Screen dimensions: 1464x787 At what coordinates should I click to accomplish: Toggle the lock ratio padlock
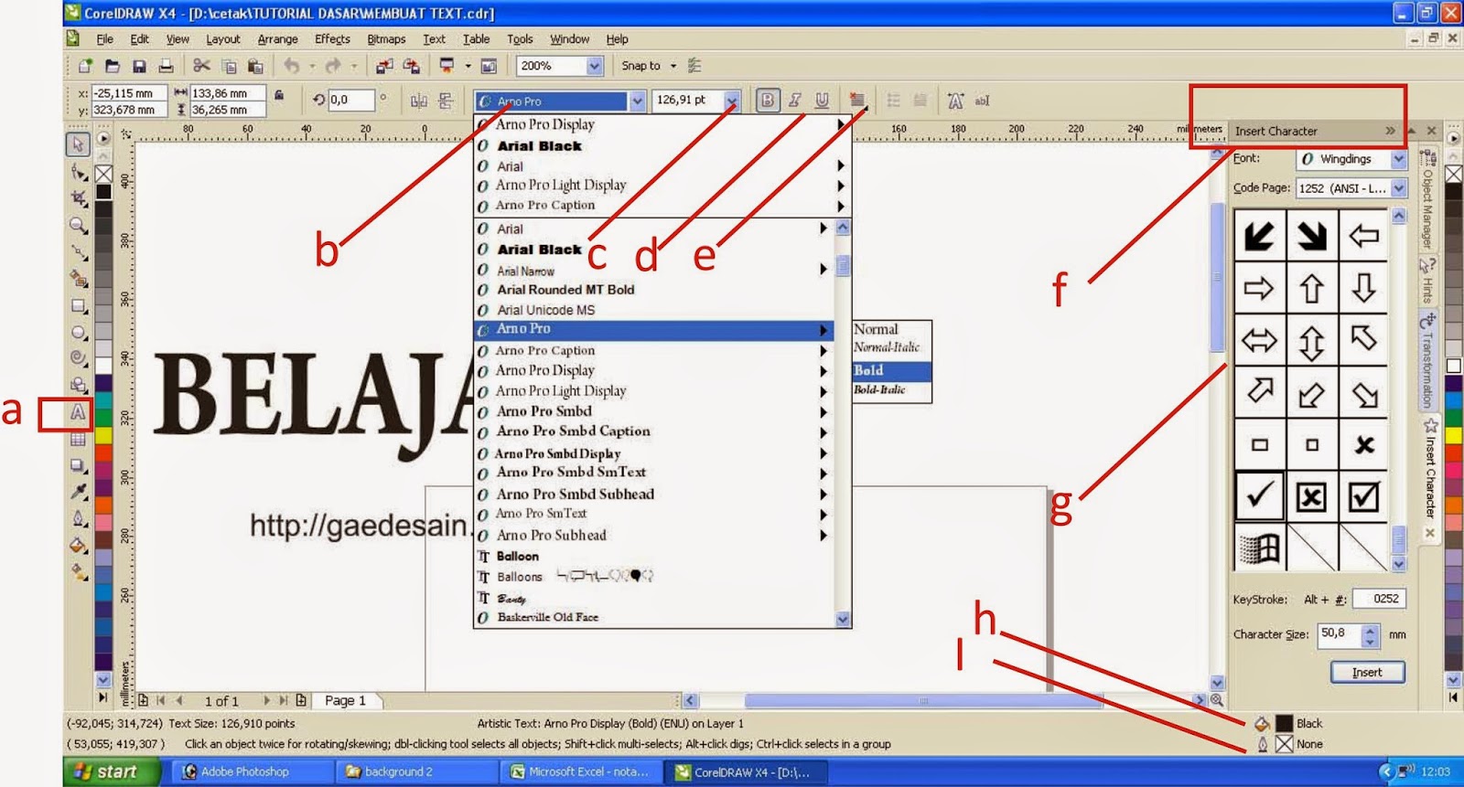click(x=279, y=95)
